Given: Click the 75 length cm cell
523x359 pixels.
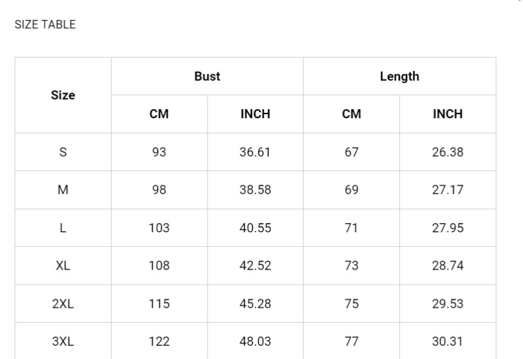Looking at the screenshot, I should [x=352, y=303].
